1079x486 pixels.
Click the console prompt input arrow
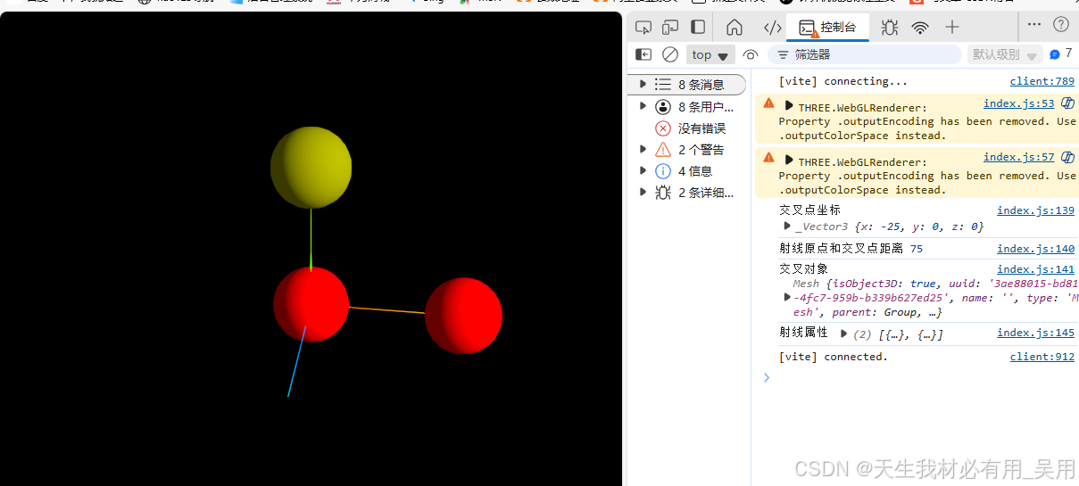(x=766, y=377)
